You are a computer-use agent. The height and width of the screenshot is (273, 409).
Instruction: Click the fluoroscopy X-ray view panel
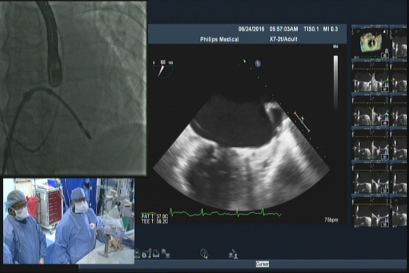pos(73,88)
